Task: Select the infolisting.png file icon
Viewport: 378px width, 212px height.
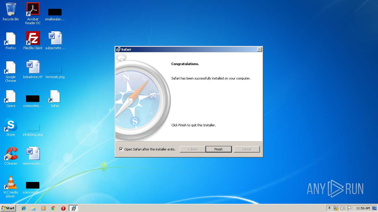Action: coord(33,130)
